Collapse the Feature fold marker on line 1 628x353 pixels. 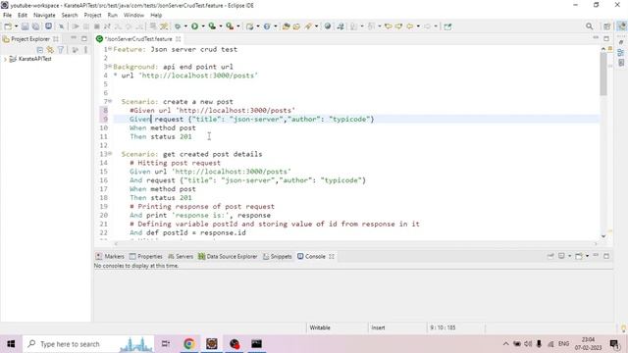[110, 49]
